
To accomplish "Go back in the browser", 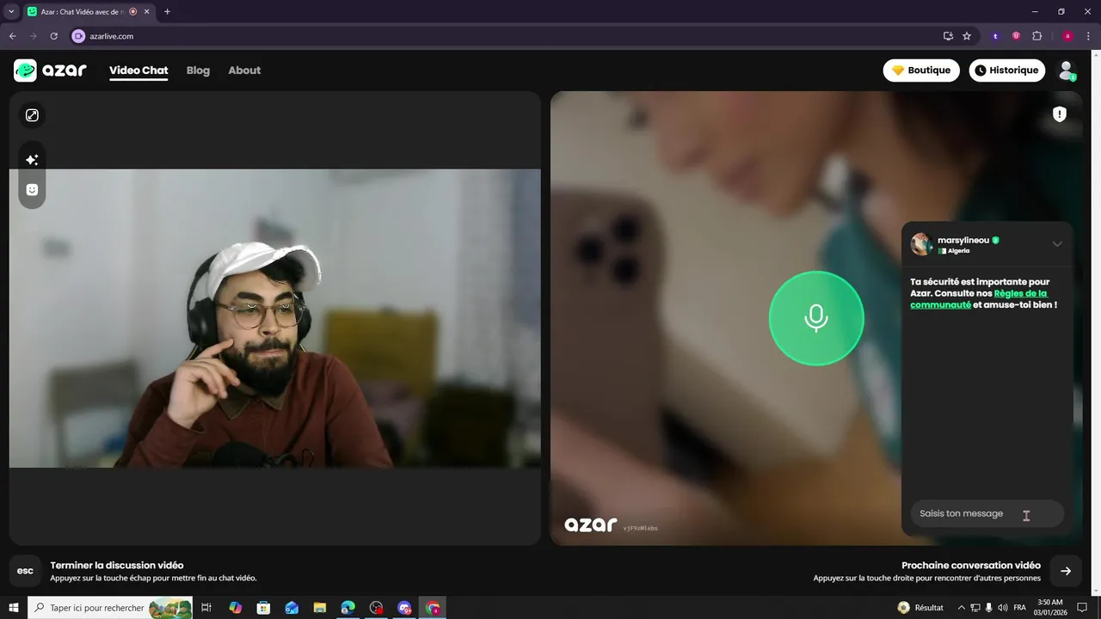I will pyautogui.click(x=13, y=36).
